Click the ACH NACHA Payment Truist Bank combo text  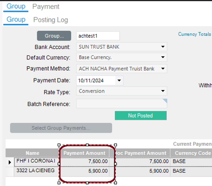click(x=117, y=69)
